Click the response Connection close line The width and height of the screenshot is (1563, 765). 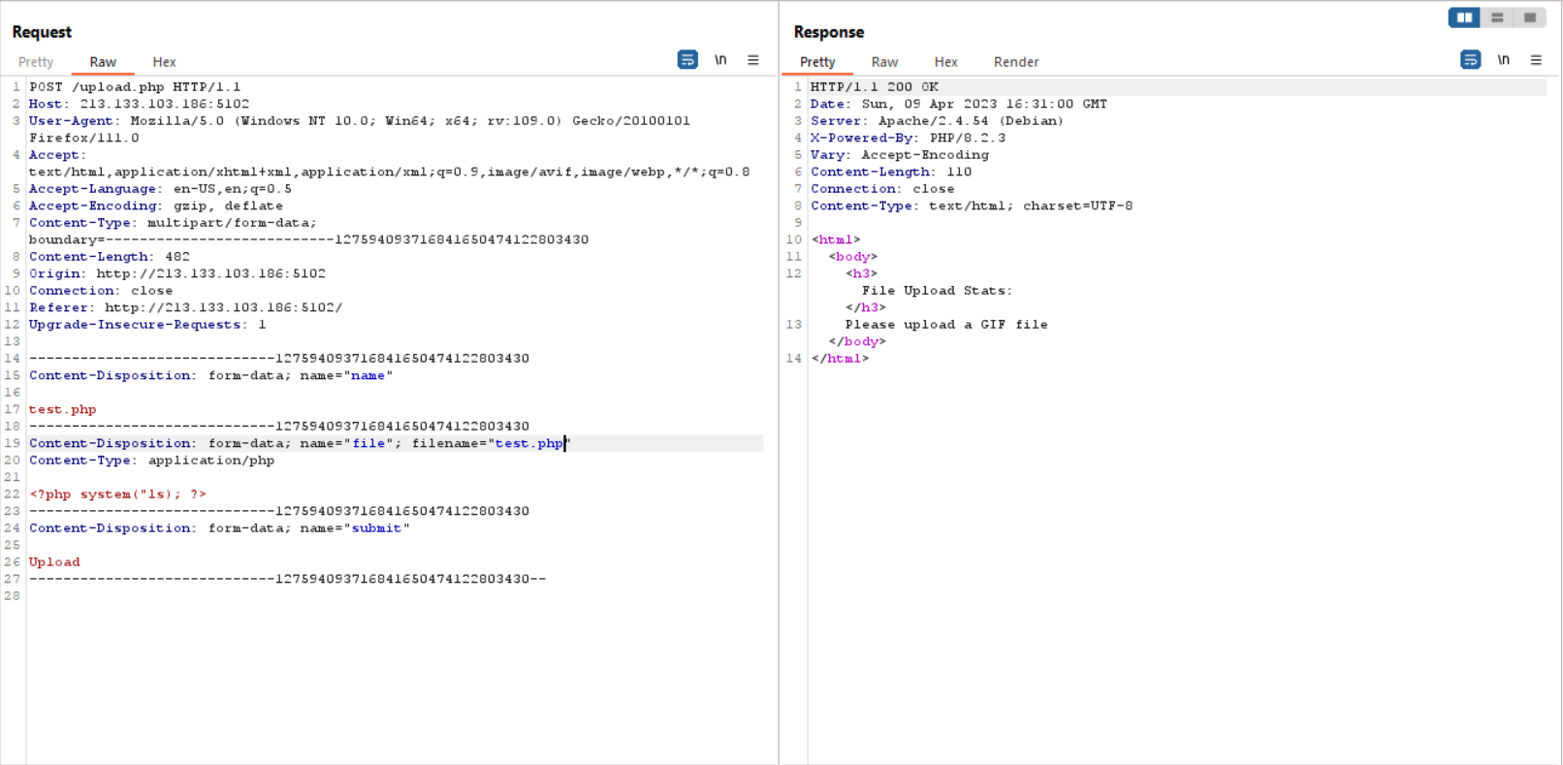pyautogui.click(x=882, y=189)
